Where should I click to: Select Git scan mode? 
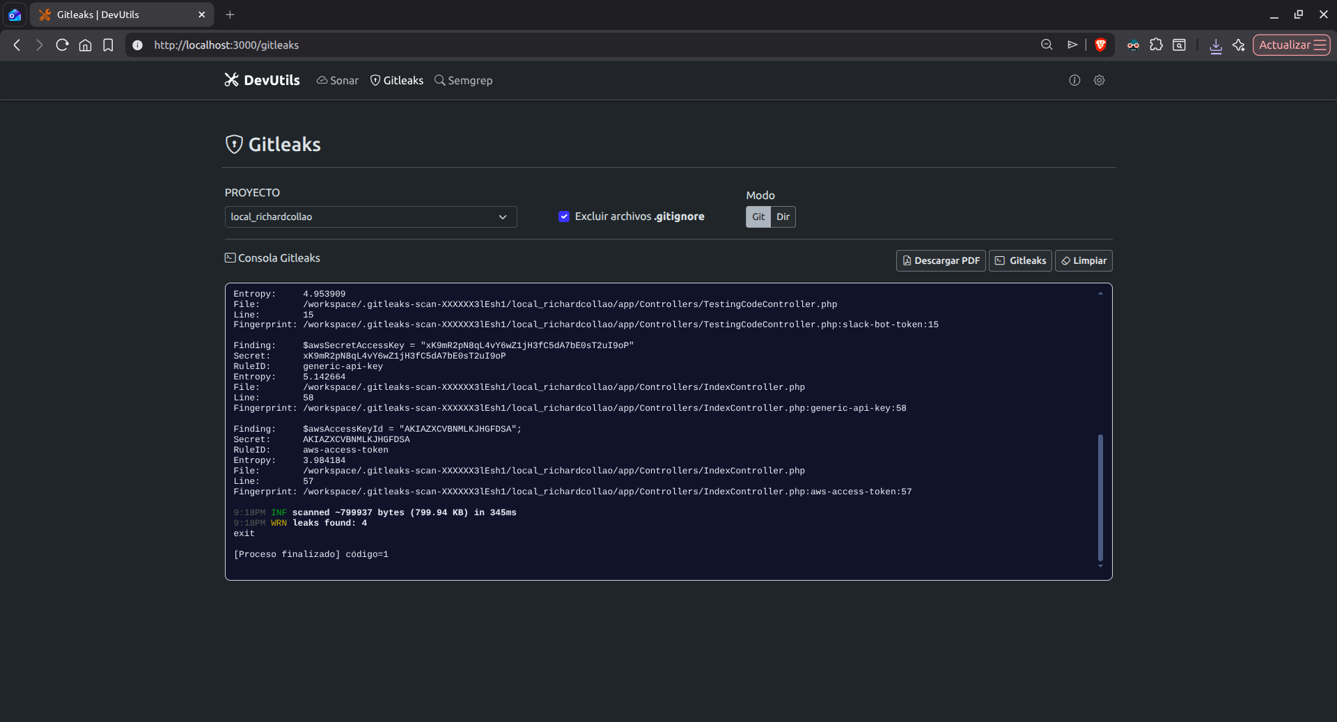pos(758,217)
